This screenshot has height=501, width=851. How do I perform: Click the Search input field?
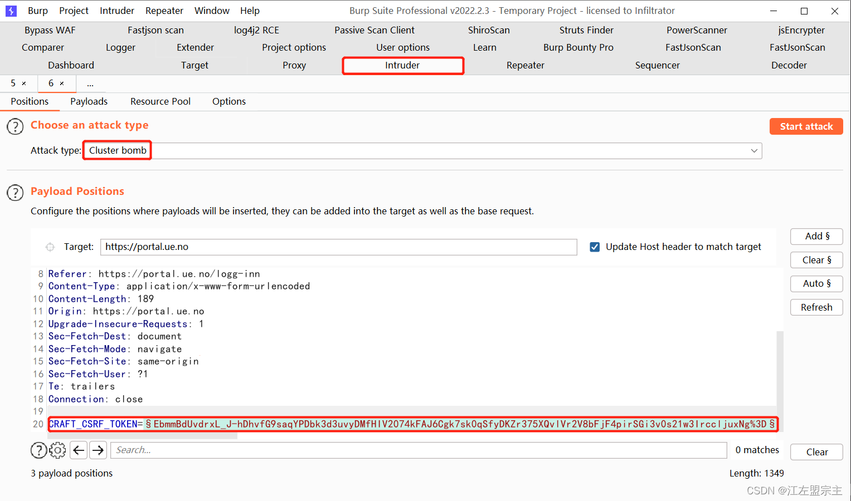point(419,450)
